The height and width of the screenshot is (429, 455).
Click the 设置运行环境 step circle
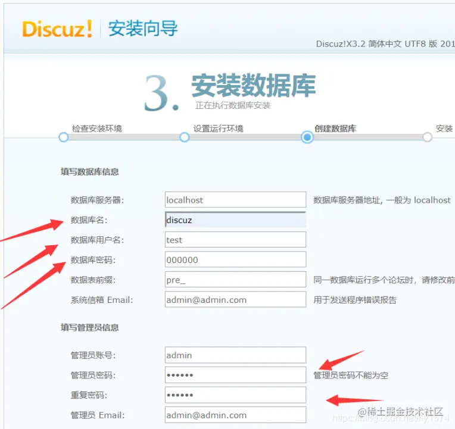[184, 137]
